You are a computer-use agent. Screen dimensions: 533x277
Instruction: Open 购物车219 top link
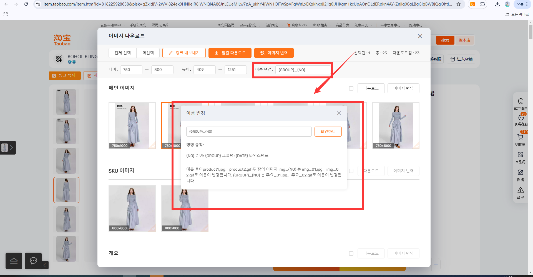click(x=297, y=25)
